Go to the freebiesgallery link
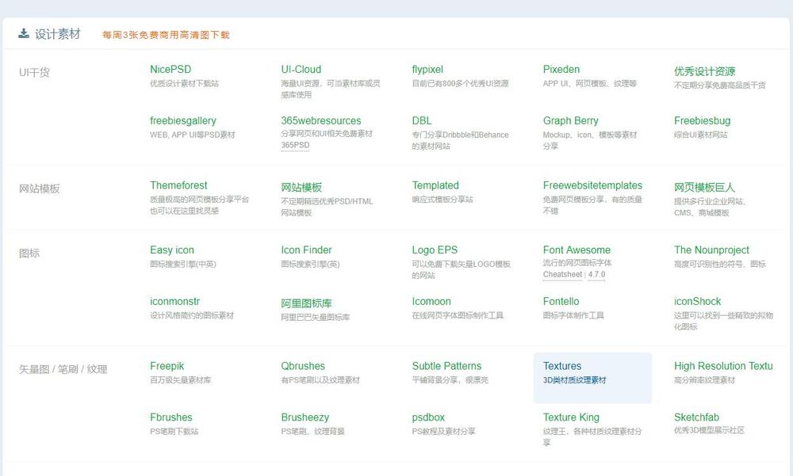 [183, 120]
